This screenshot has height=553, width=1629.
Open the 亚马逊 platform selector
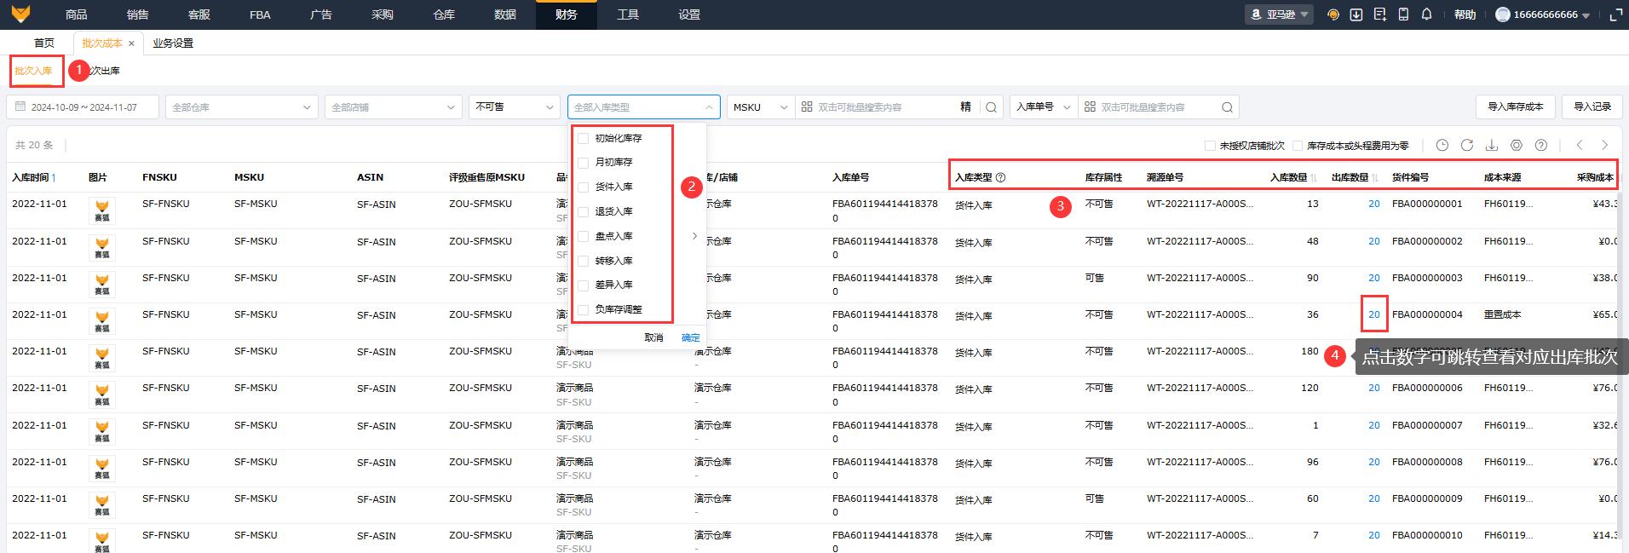click(x=1280, y=14)
